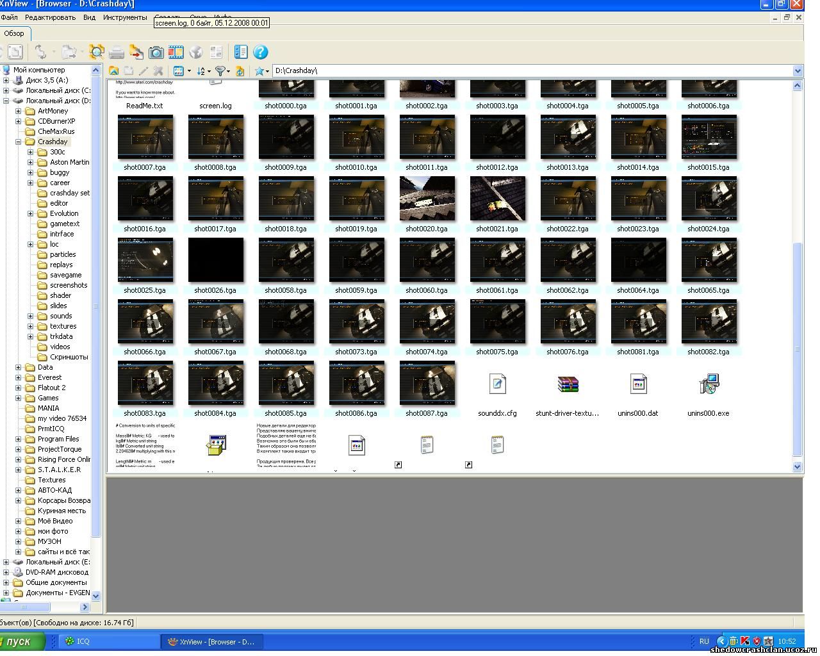Screen dimensions: 820x656
Task: Expand the Evolution folder node
Action: [30, 213]
